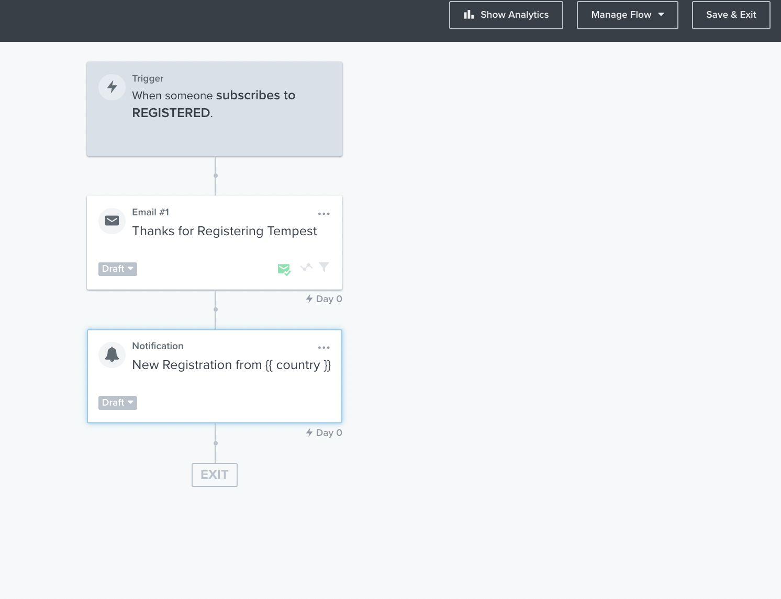Screen dimensions: 781x599
Task: Click the green smart sending envelope icon
Action: (x=284, y=269)
